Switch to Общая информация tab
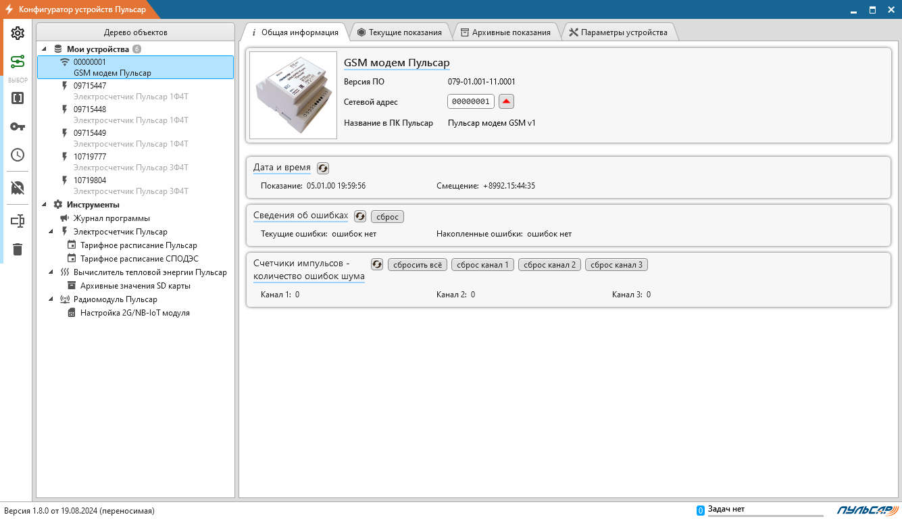 point(295,32)
